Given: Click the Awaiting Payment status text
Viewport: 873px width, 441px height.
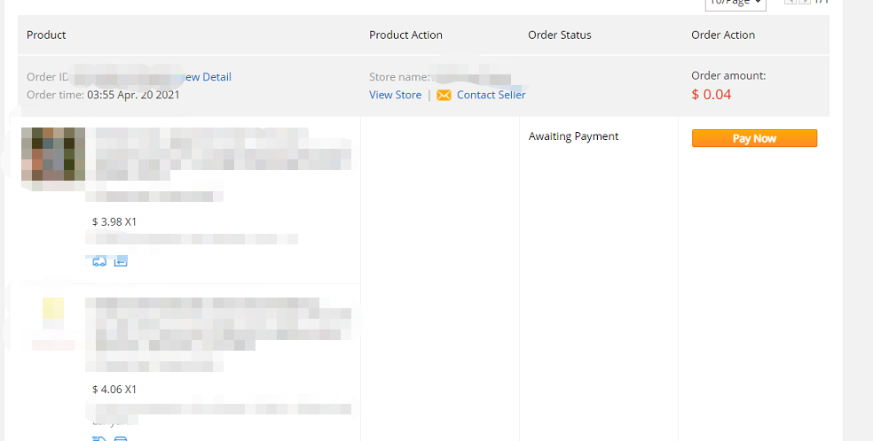Looking at the screenshot, I should 573,136.
